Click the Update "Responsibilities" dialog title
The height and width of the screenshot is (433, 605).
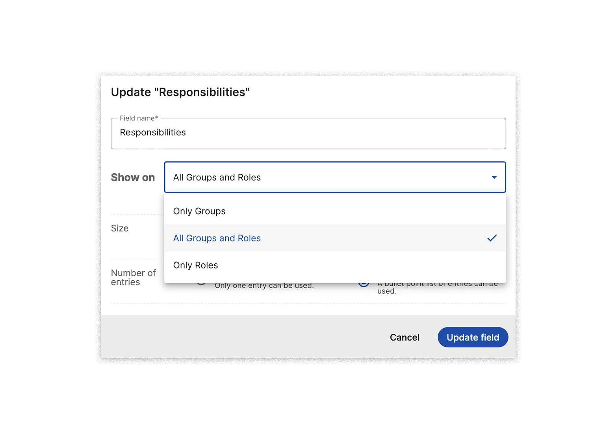(180, 92)
